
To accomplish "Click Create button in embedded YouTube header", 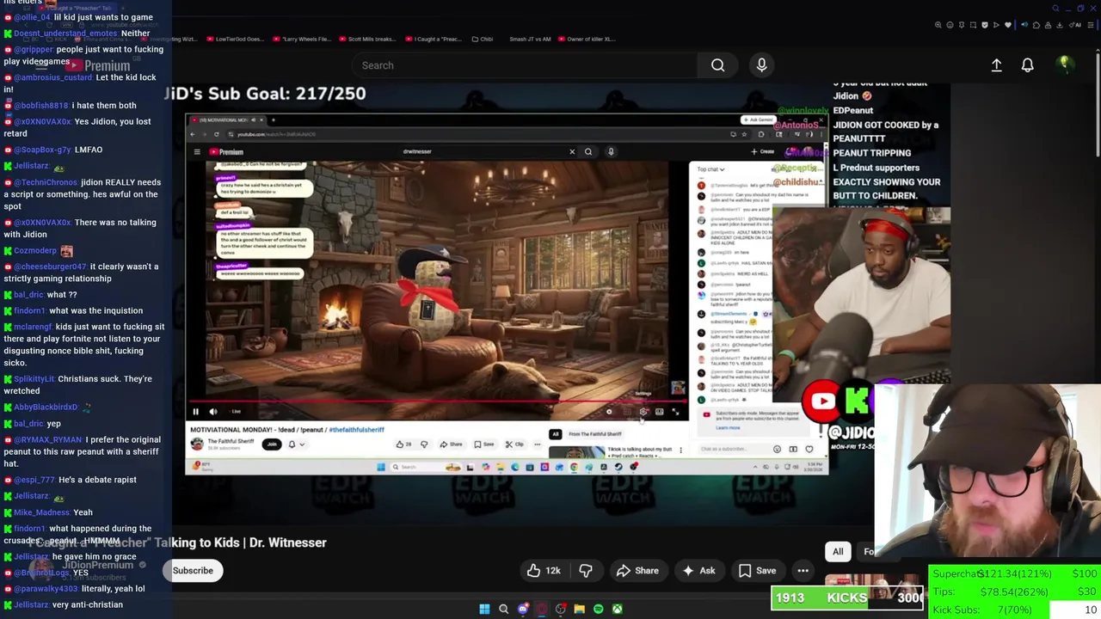I will click(x=762, y=151).
